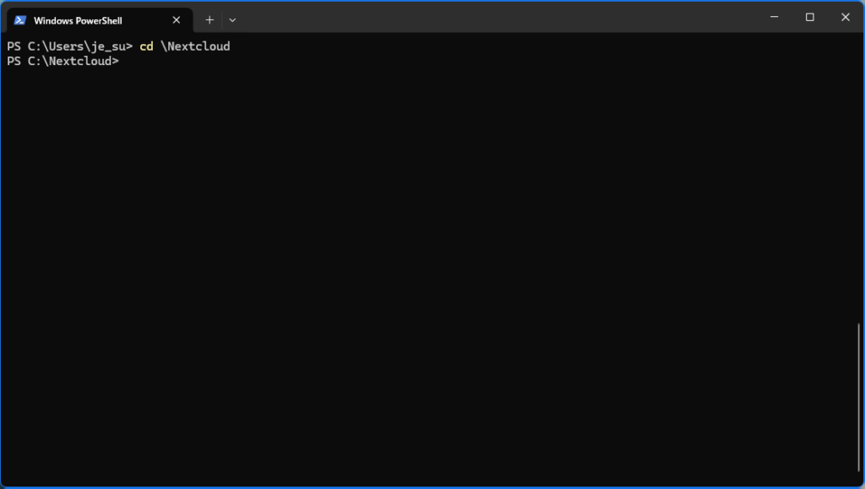Click "Users" in the first prompt path
The height and width of the screenshot is (489, 865).
[66, 46]
